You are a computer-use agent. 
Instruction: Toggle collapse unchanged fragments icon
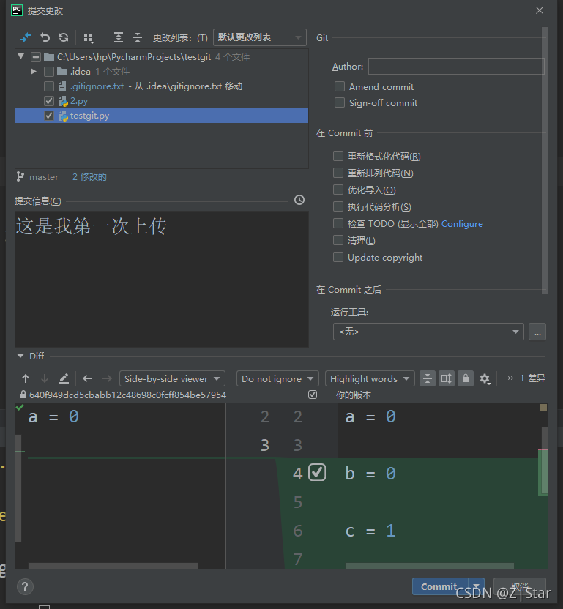(428, 378)
